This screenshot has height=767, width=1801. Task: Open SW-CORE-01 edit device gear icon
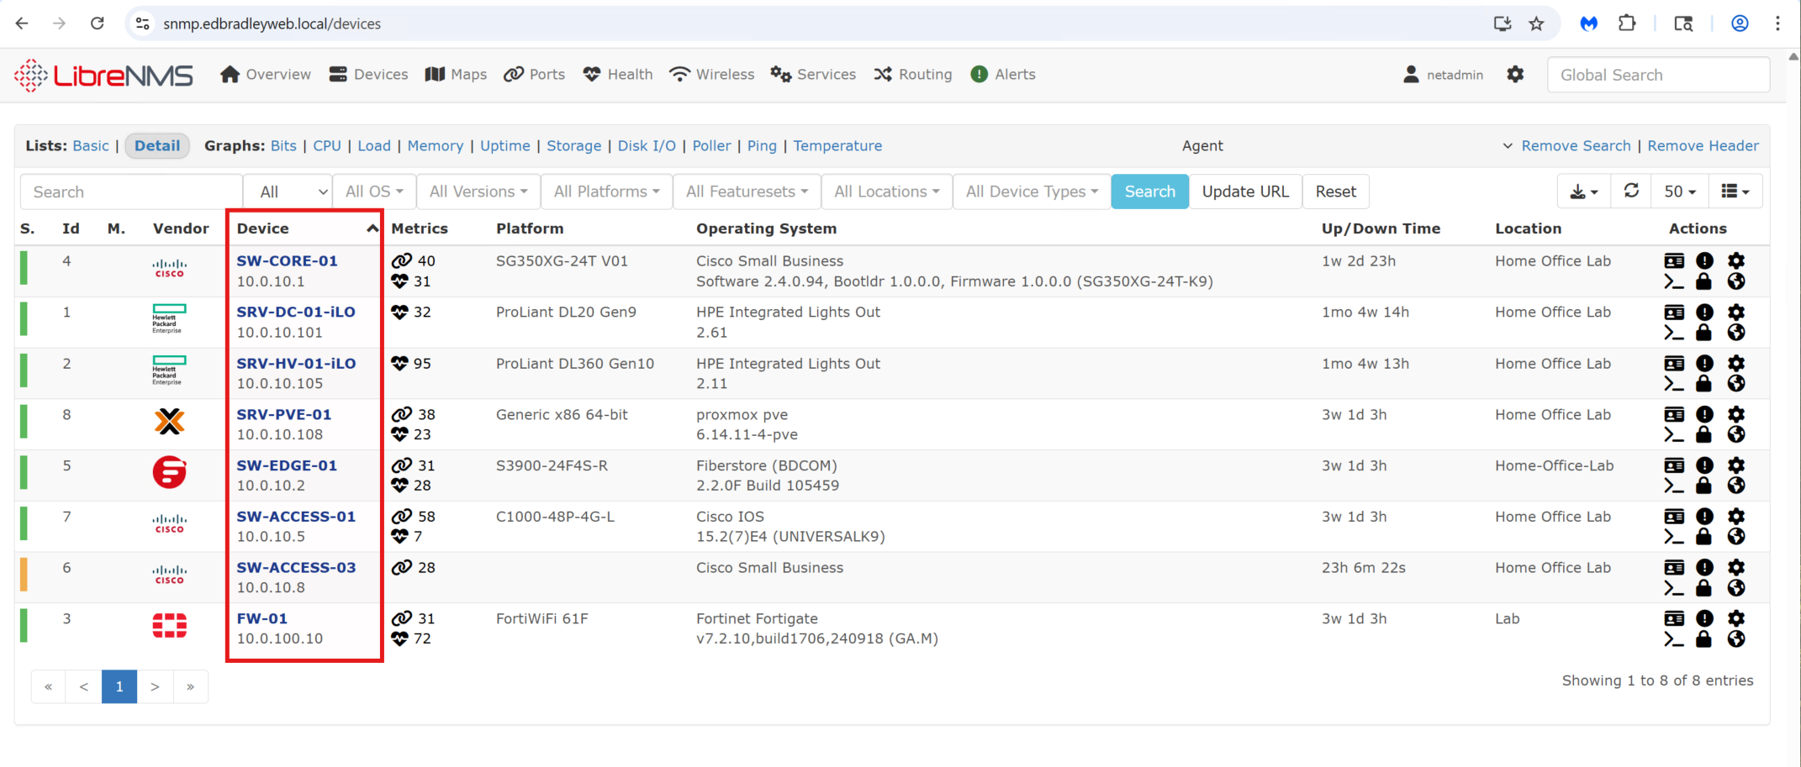click(1736, 261)
